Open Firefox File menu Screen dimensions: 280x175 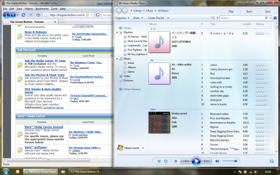[5, 9]
